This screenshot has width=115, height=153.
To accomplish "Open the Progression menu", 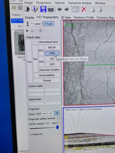I will click(x=44, y=3).
